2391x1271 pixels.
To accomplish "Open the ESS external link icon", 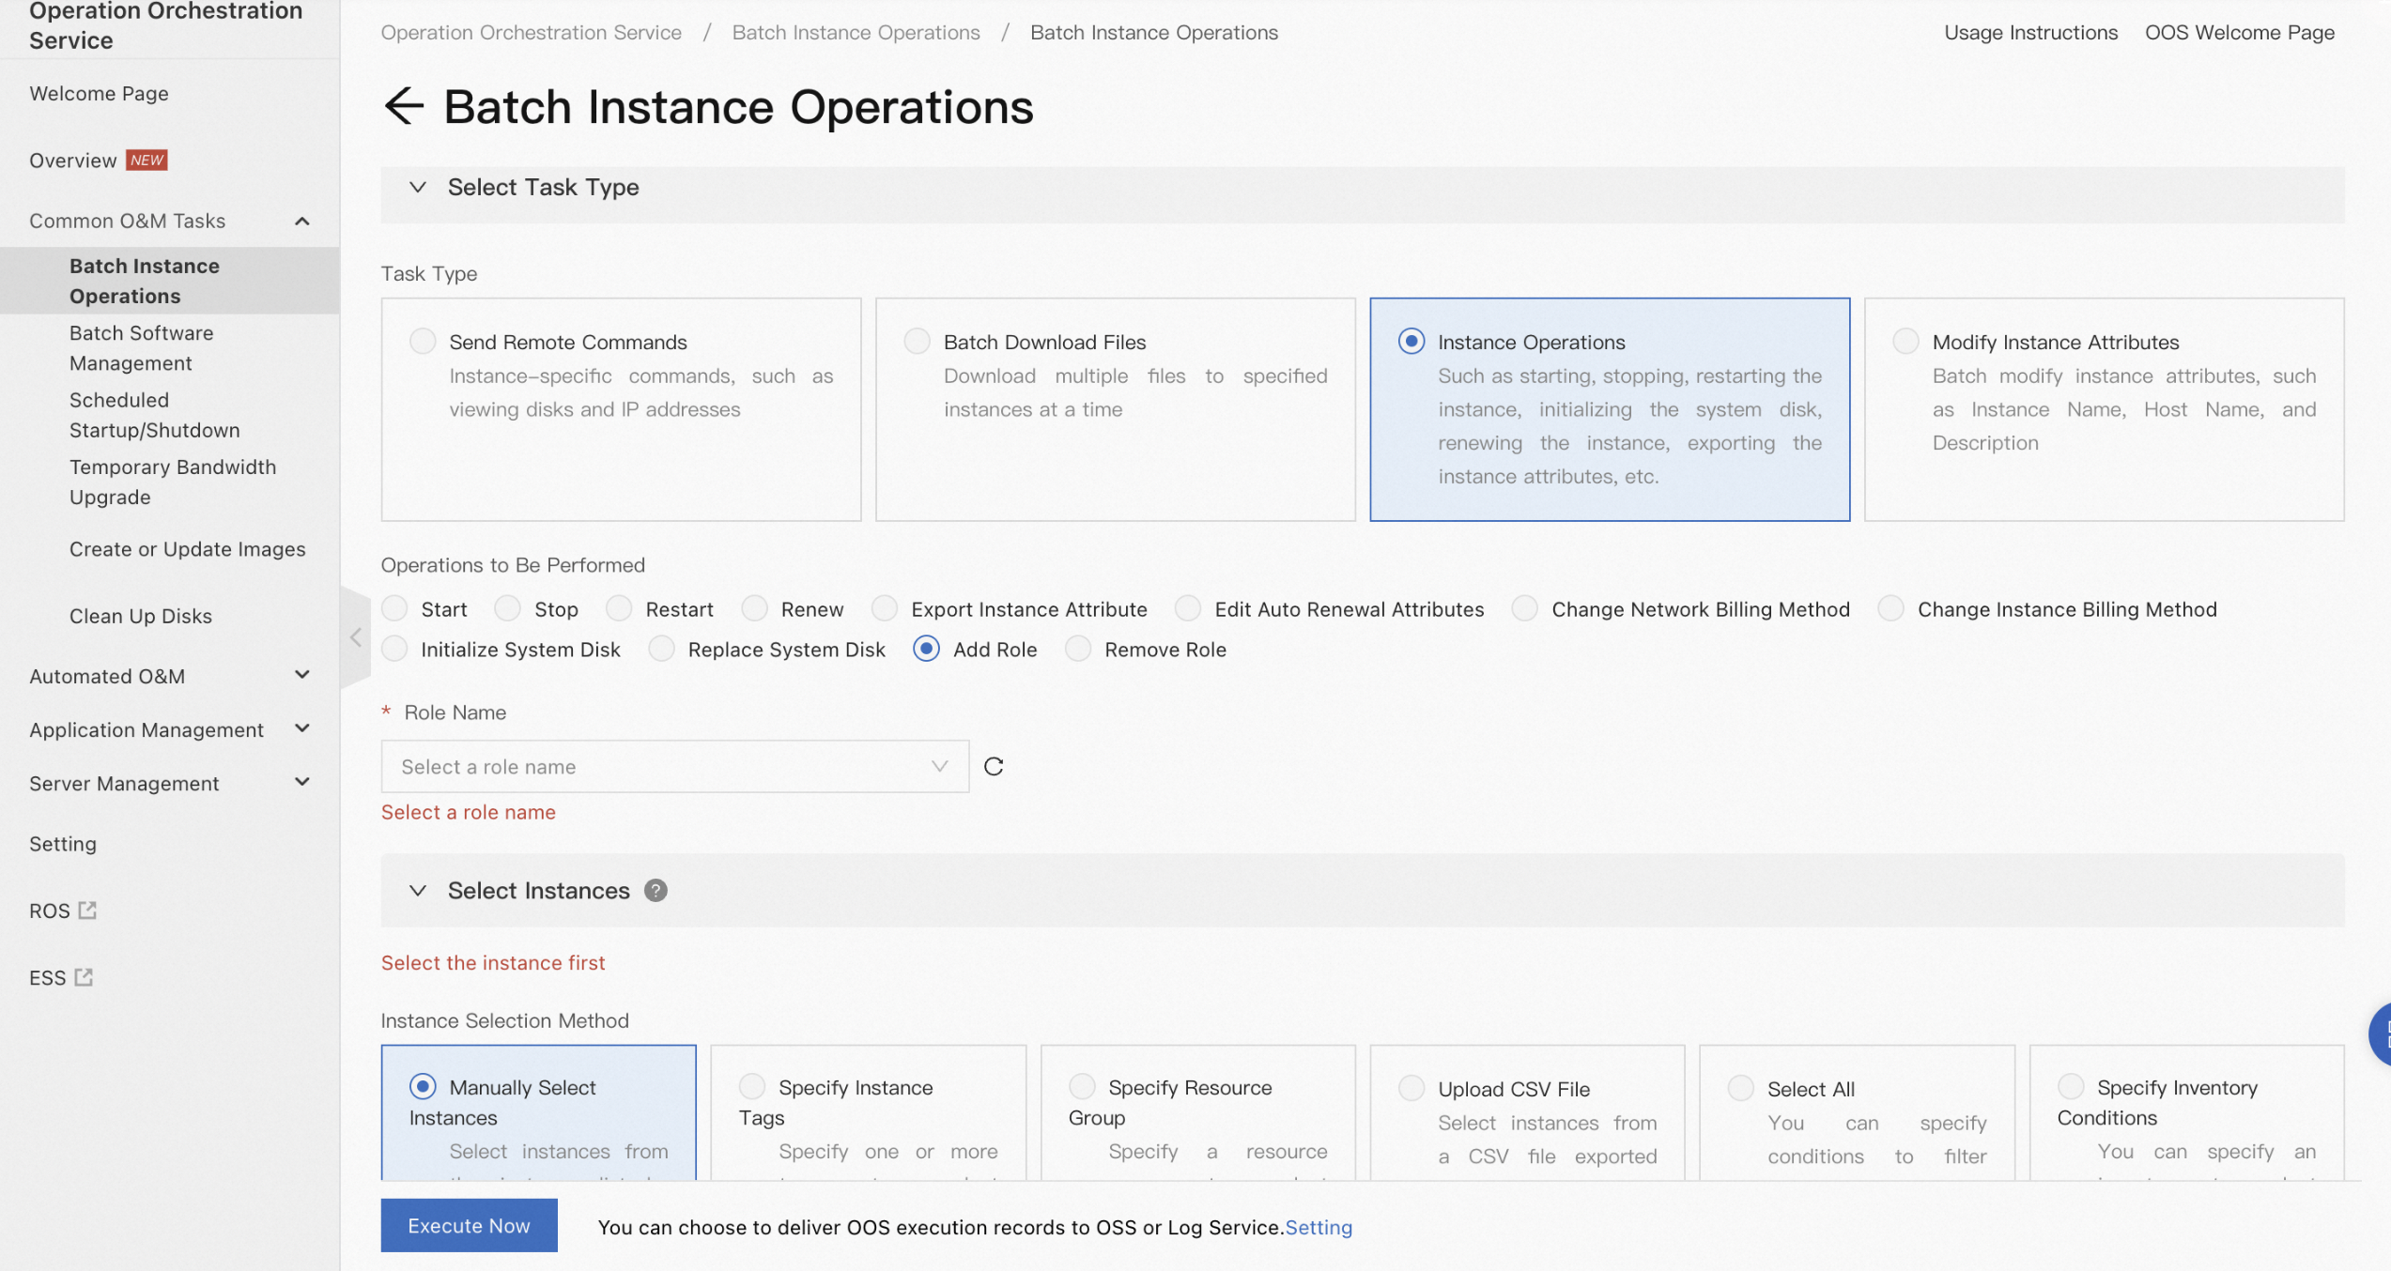I will pos(84,977).
